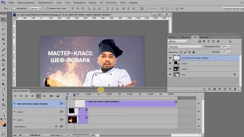Viewport: 244px width, 137px height.
Task: Create a new layer group folder
Action: click(x=225, y=89)
